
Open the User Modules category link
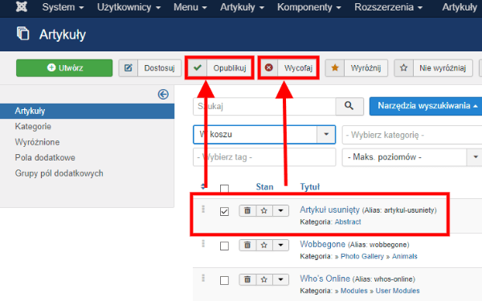398,291
